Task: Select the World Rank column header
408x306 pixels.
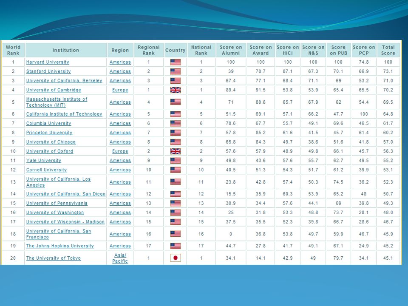Action: point(13,50)
